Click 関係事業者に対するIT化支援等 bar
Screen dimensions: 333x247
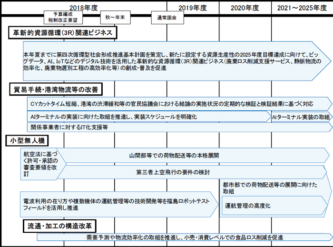pyautogui.click(x=179, y=127)
